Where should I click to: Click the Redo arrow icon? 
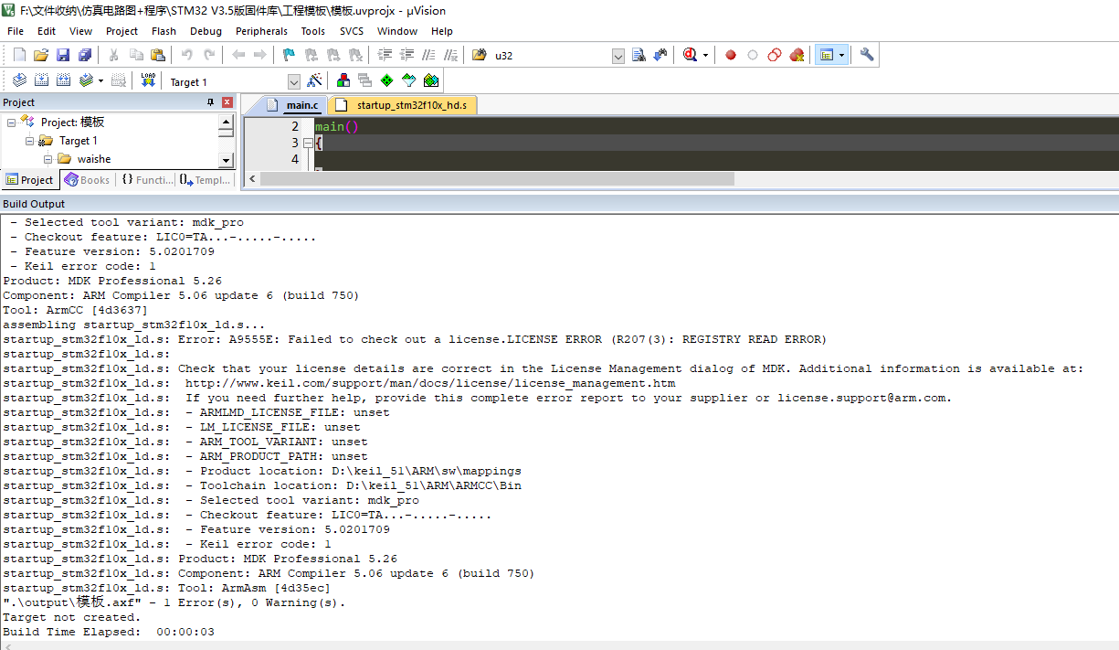click(209, 56)
